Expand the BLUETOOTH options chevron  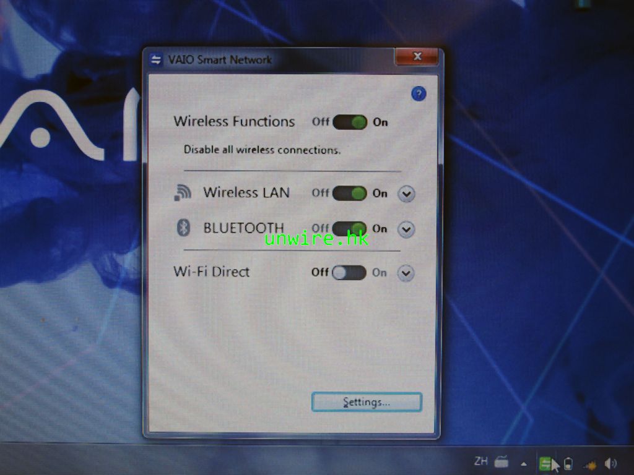[406, 229]
